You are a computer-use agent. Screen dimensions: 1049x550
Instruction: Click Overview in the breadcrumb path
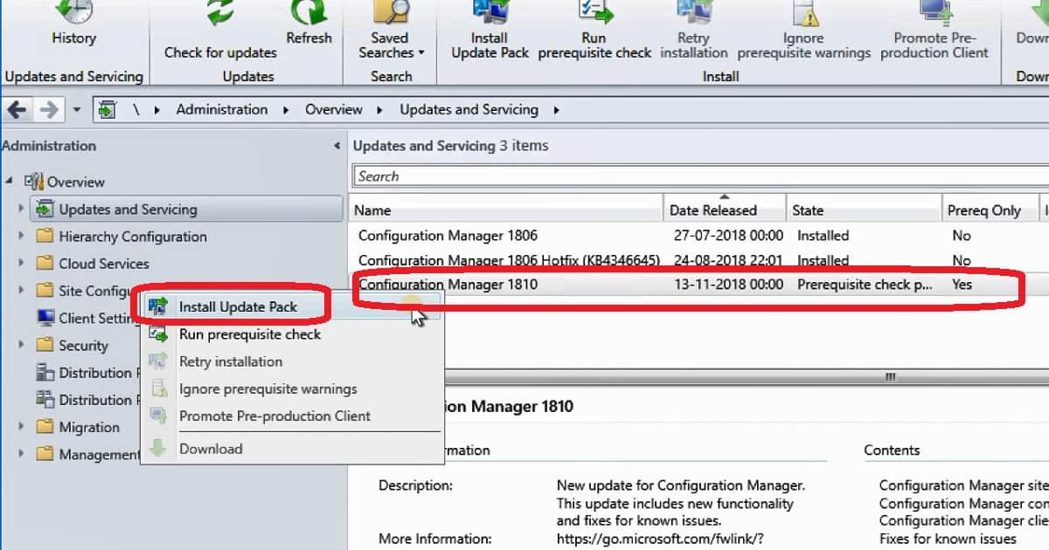333,110
